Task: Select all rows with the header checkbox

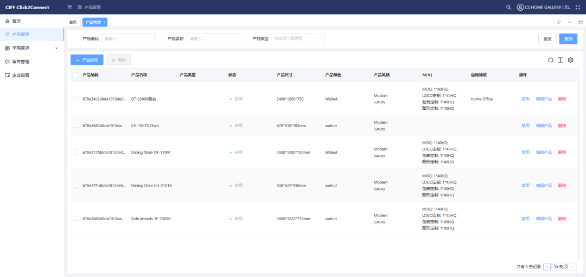Action: (x=75, y=75)
